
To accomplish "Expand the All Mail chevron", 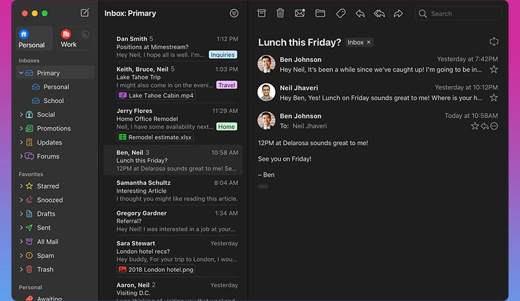I will pos(21,242).
